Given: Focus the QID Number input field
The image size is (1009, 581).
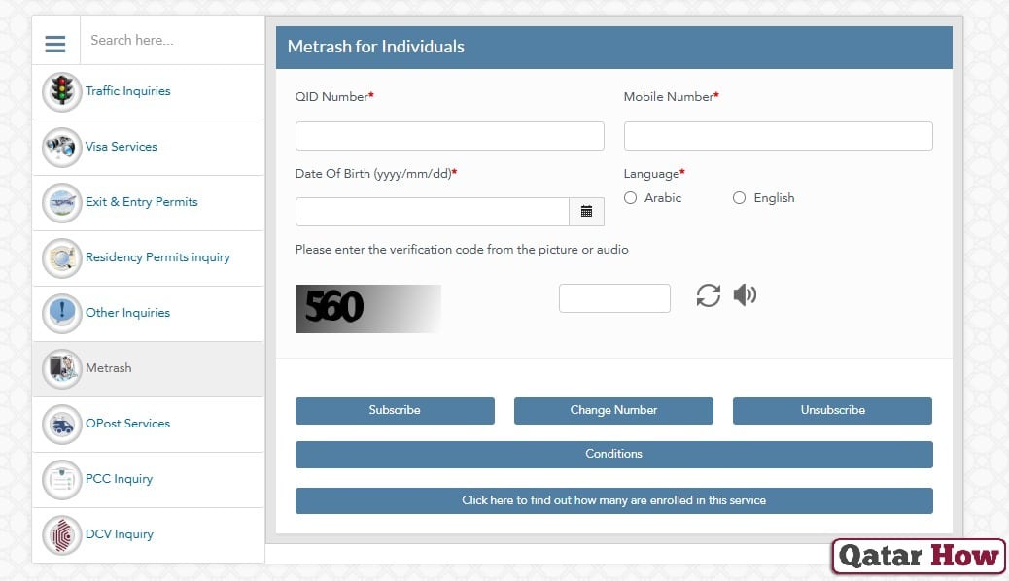Looking at the screenshot, I should pos(449,136).
